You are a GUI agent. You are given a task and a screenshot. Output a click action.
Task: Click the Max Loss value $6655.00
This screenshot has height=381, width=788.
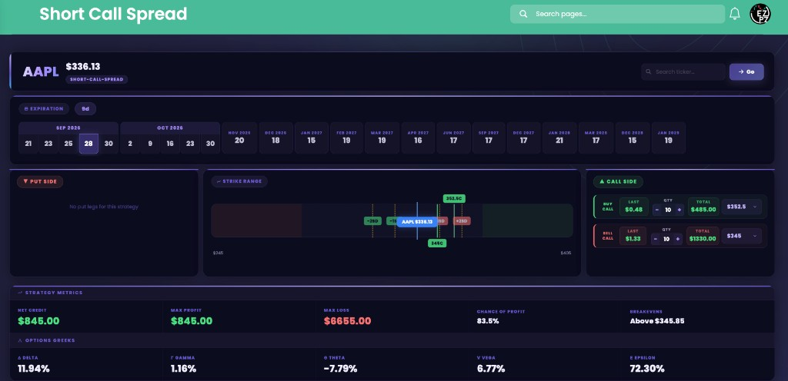click(347, 321)
